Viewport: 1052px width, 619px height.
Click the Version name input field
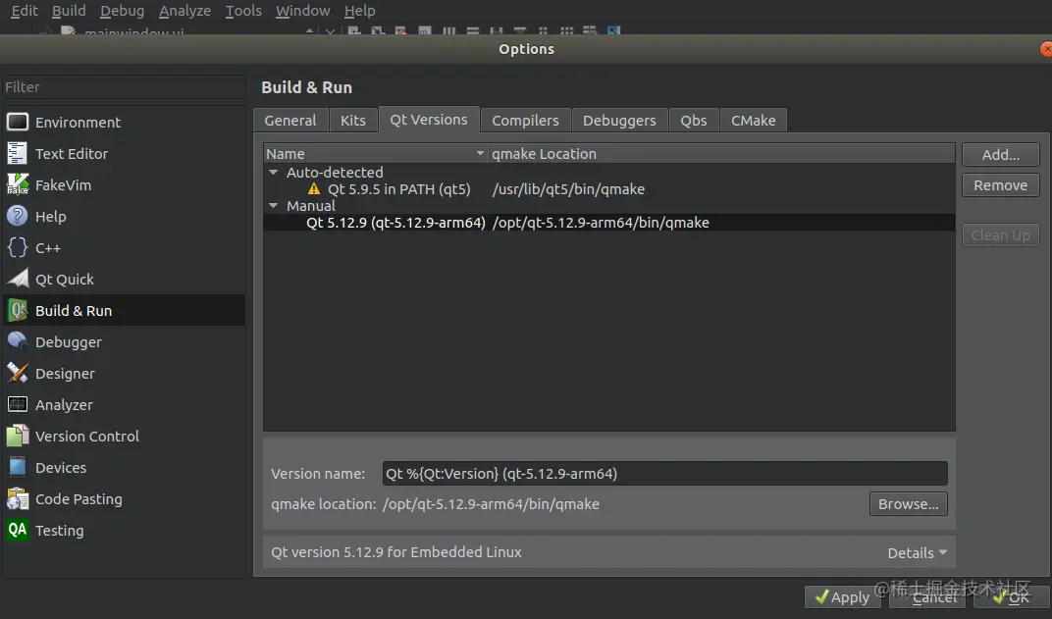click(x=665, y=474)
